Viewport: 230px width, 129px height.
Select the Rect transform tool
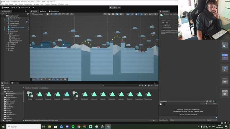coord(64,14)
